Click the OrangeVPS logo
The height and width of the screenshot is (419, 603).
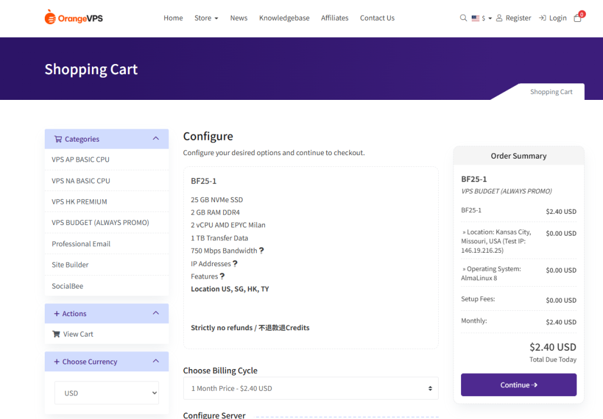click(x=74, y=18)
